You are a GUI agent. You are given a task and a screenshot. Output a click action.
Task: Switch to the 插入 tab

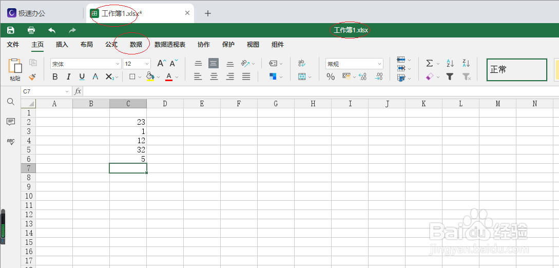[x=62, y=45]
